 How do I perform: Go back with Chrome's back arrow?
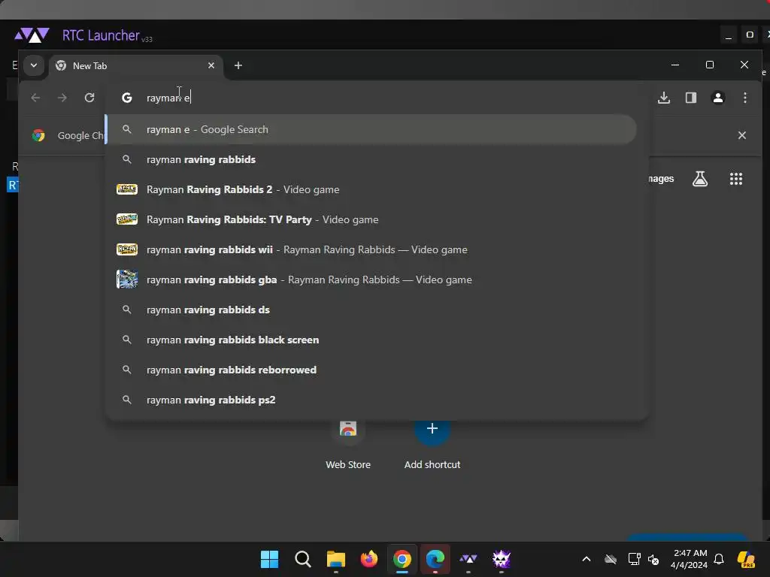point(35,98)
